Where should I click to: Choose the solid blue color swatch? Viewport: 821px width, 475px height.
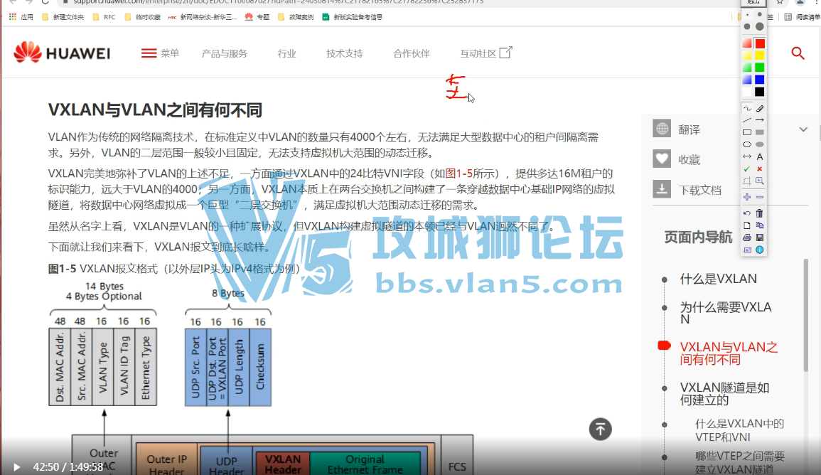(760, 80)
